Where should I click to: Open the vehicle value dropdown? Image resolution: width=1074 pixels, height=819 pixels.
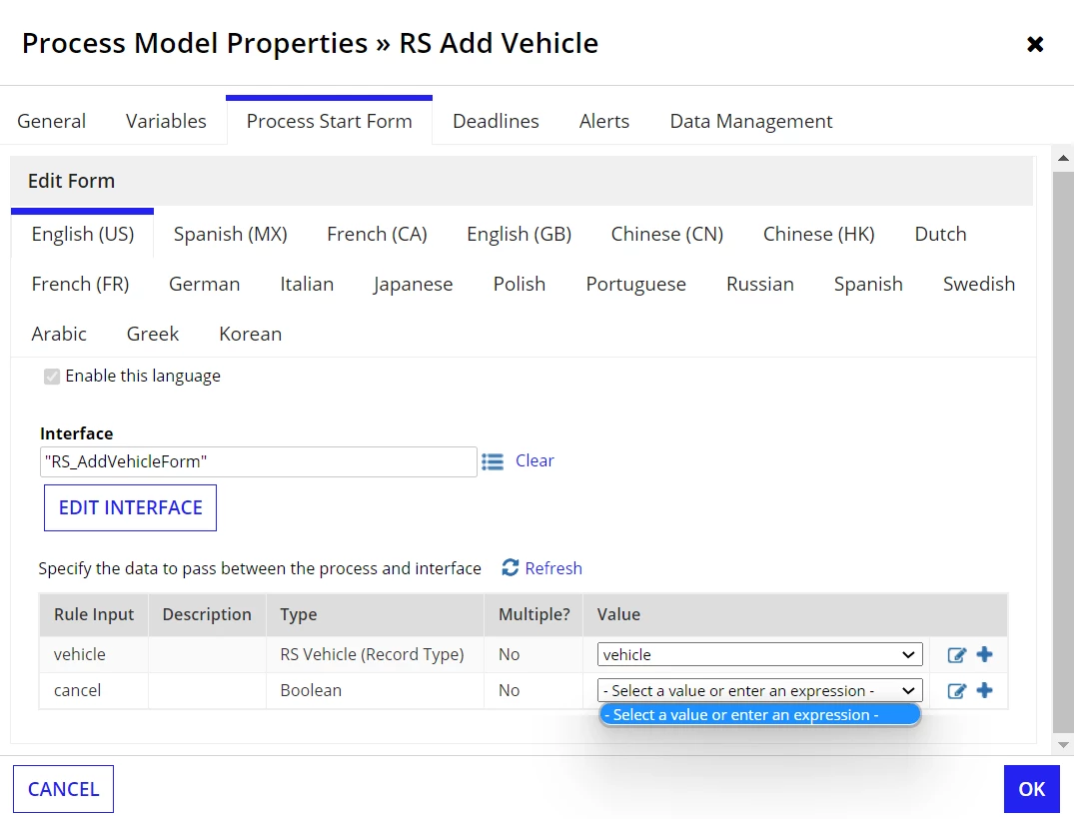[x=759, y=654]
